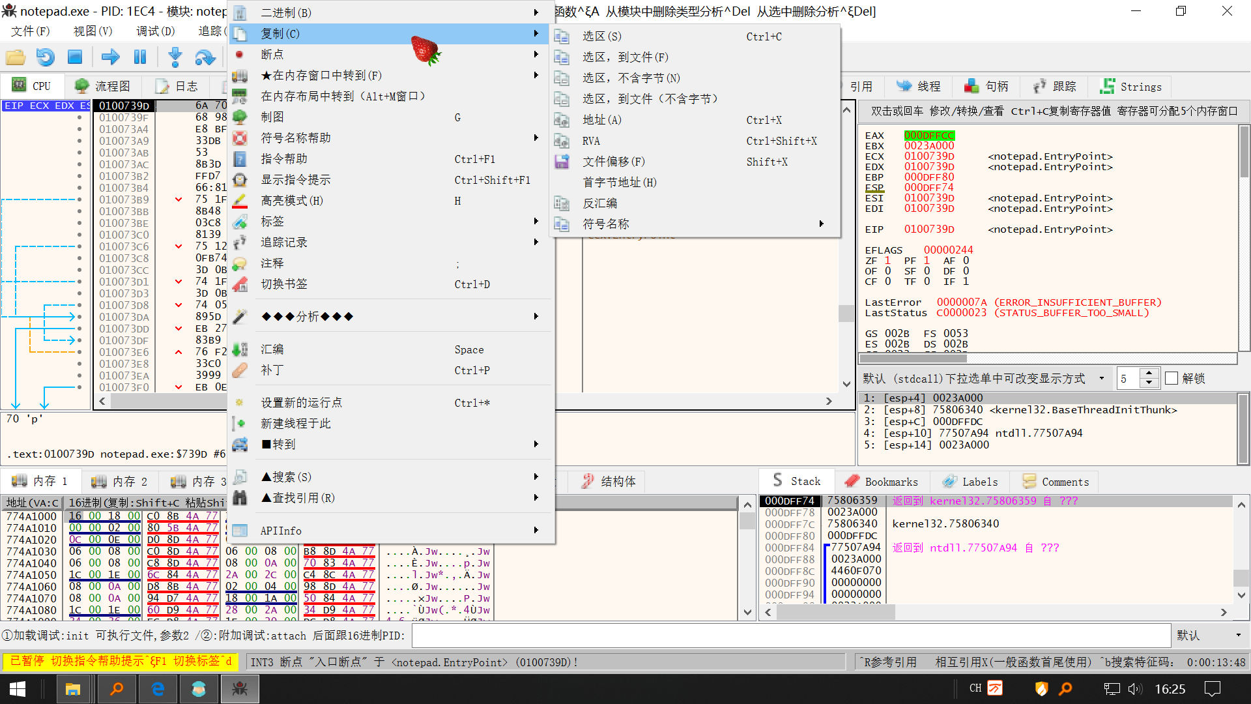Switch to the 日志 log tab
This screenshot has width=1251, height=704.
click(177, 86)
